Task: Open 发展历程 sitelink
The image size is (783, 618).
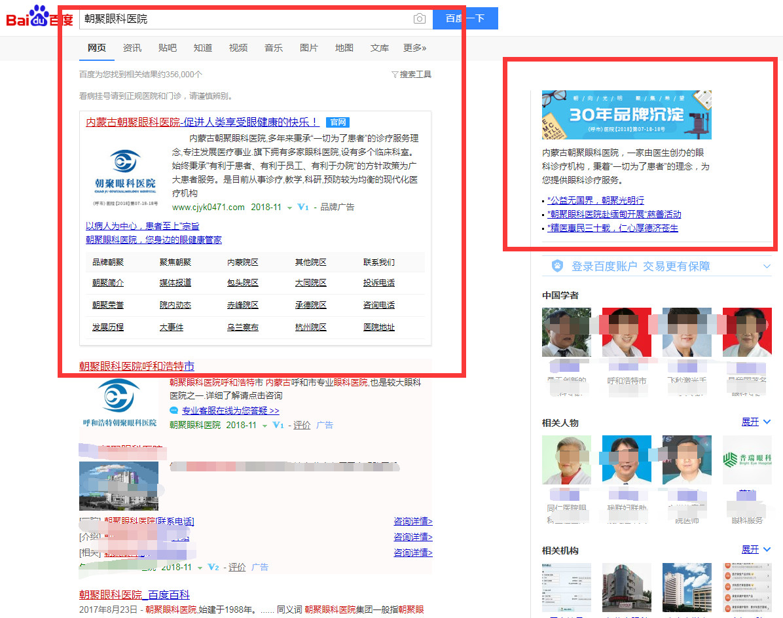Action: [x=108, y=327]
